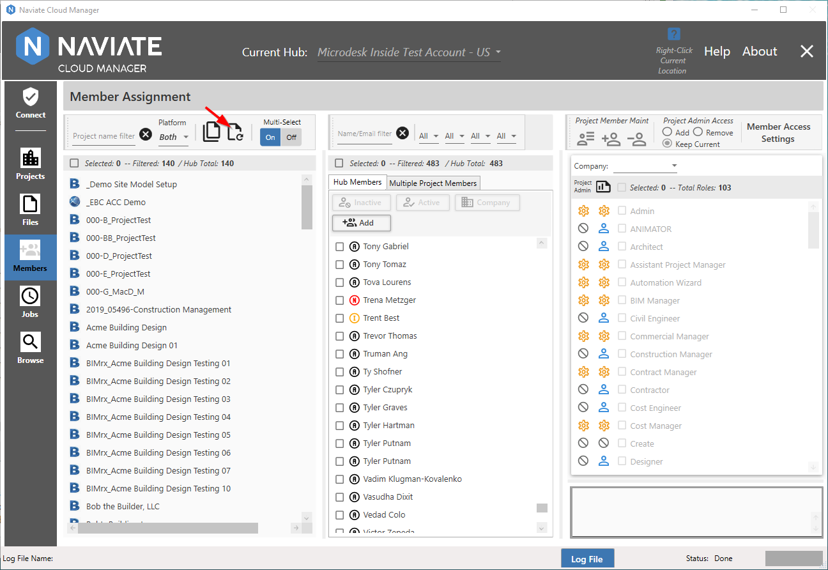
Task: Select project 2019_05496-Construction Management
Action: (158, 309)
